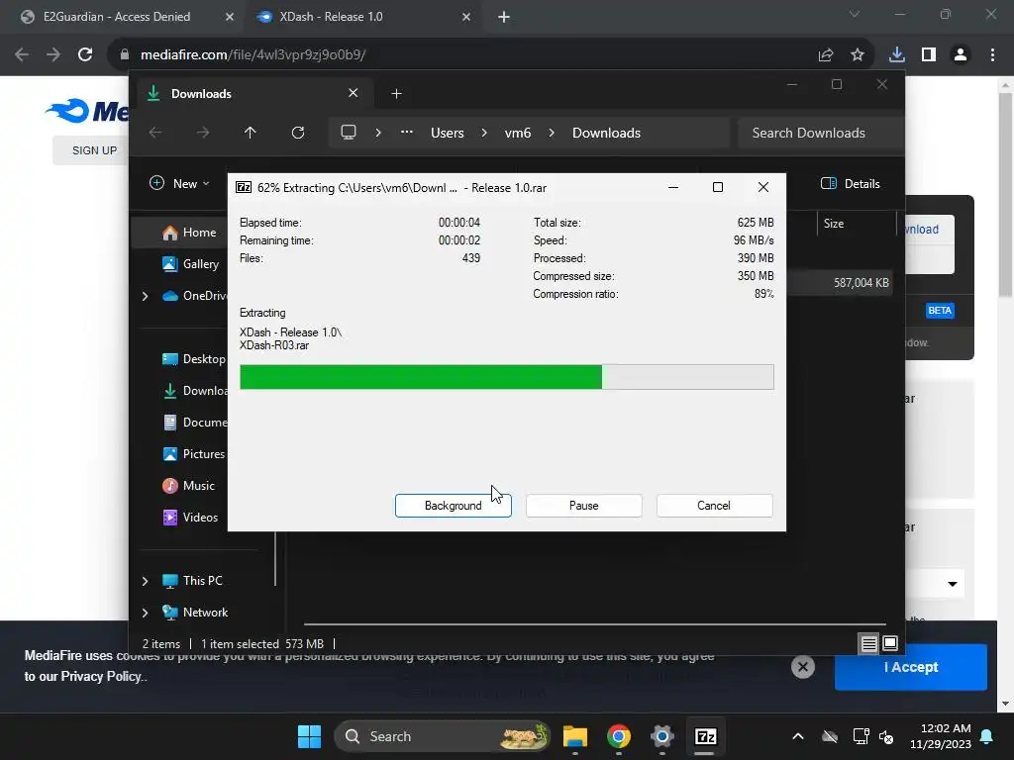Refresh the Explorer Downloads view
The height and width of the screenshot is (760, 1014).
297,133
